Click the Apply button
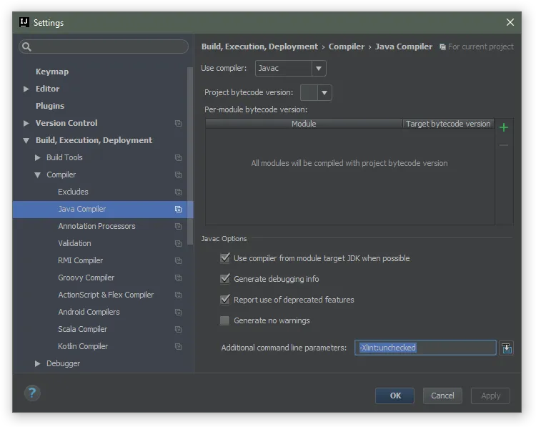Screen dimensions: 536x427 coord(490,396)
